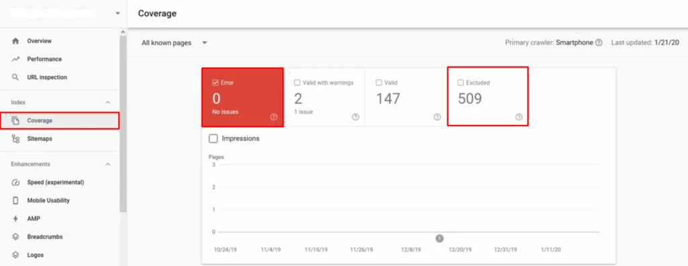Open the property selector dropdown arrow
The height and width of the screenshot is (266, 688).
pos(117,13)
